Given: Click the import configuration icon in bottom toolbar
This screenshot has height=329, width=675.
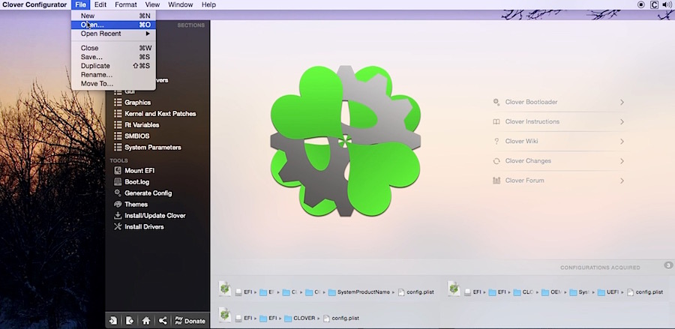Looking at the screenshot, I should [x=113, y=321].
